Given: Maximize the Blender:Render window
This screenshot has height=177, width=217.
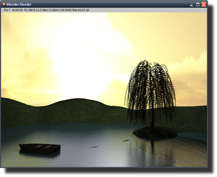Looking at the screenshot, I should pyautogui.click(x=198, y=4).
